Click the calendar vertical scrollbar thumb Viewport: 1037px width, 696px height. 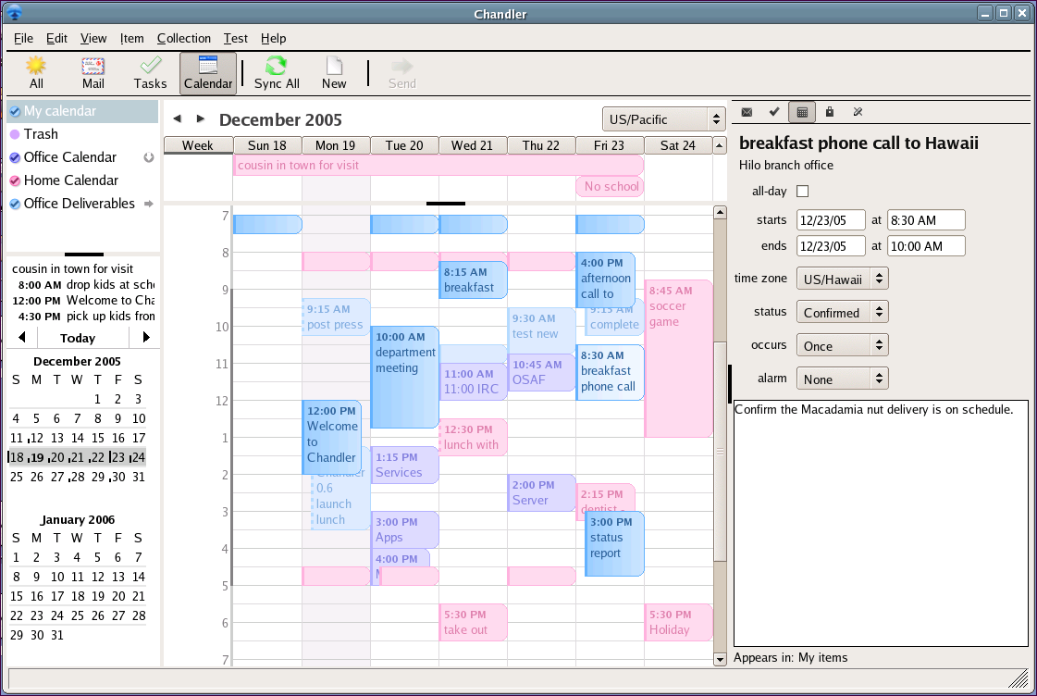721,452
